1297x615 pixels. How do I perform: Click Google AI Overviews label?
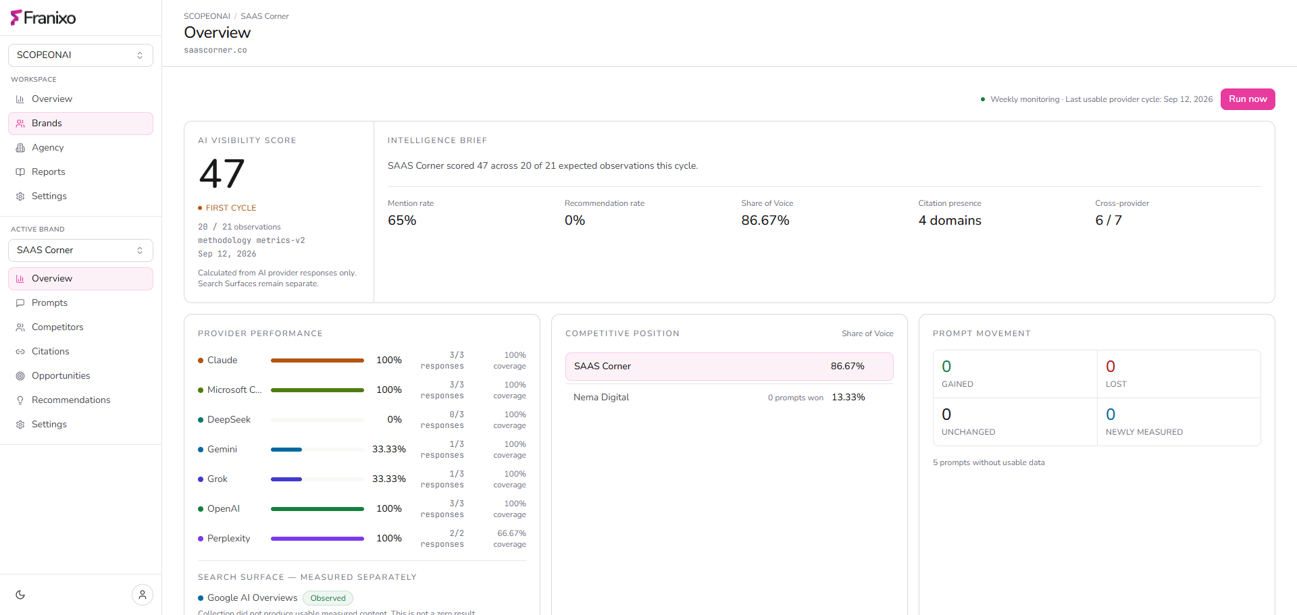coord(252,598)
